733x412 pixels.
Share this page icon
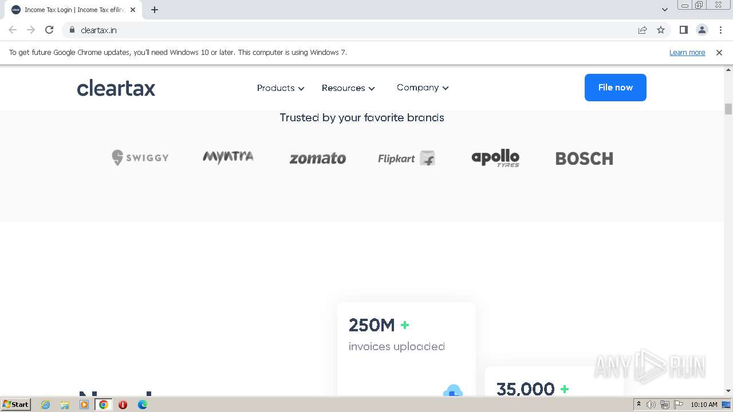[643, 30]
